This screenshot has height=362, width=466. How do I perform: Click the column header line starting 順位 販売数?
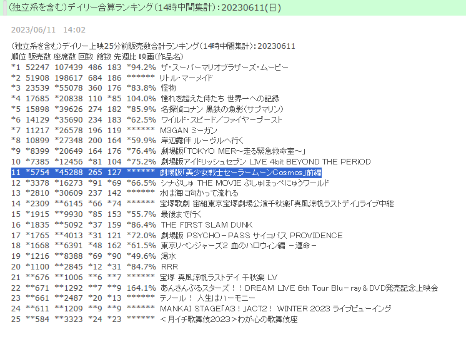[x=97, y=56]
